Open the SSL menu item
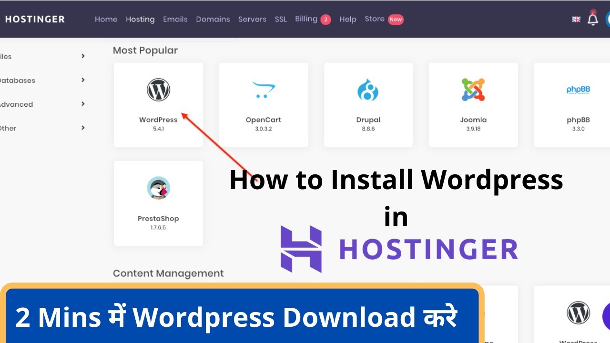Viewport: 610px width, 343px height. 281,19
